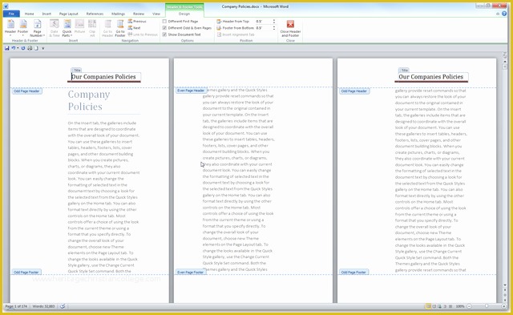Open the Undo history dropdown arrow

point(18,48)
